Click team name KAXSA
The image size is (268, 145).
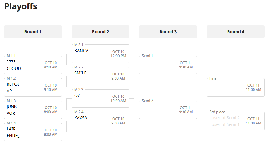[81, 118]
